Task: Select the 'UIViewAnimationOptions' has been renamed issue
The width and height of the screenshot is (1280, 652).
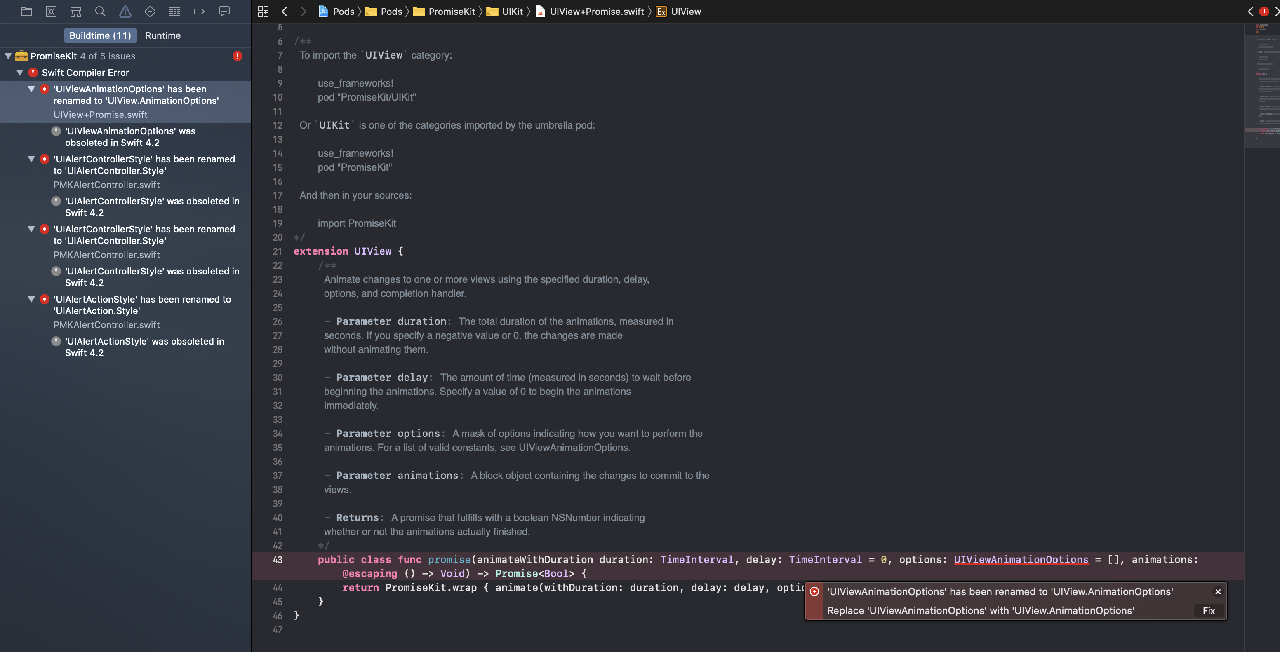Action: point(125,102)
